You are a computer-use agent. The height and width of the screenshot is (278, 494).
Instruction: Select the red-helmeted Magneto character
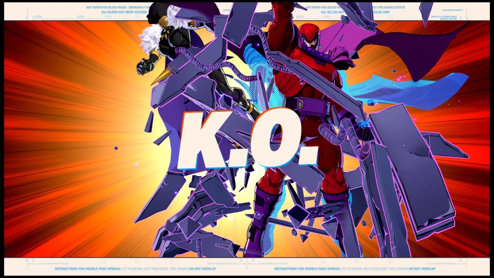click(x=311, y=131)
